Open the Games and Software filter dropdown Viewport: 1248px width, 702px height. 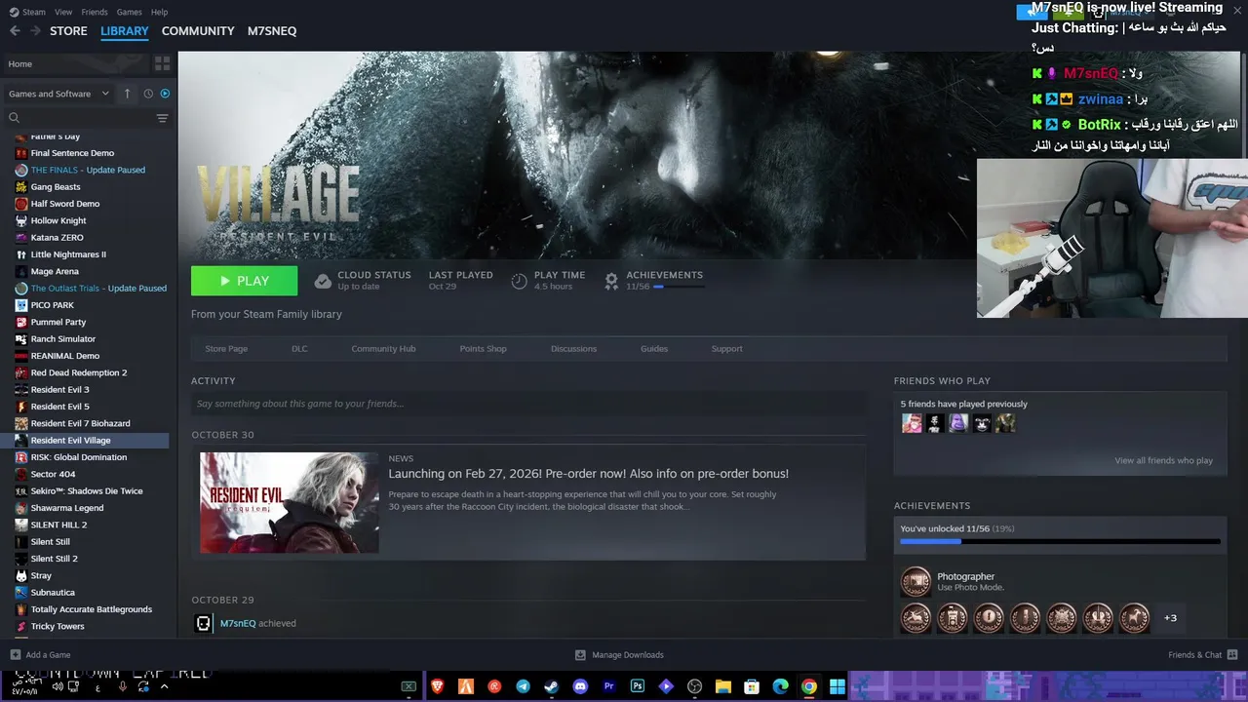pos(59,94)
